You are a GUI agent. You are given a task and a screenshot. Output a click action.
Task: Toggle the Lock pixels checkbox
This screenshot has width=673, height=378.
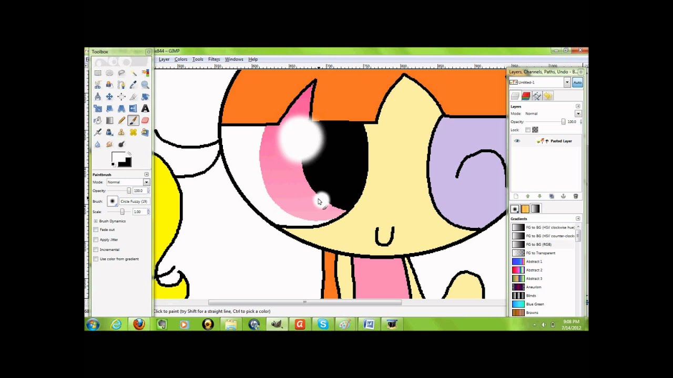528,130
